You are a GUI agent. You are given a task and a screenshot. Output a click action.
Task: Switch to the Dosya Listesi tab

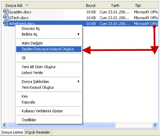pos(12,132)
